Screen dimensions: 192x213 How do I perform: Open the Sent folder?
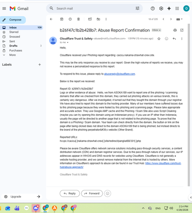[12, 41]
